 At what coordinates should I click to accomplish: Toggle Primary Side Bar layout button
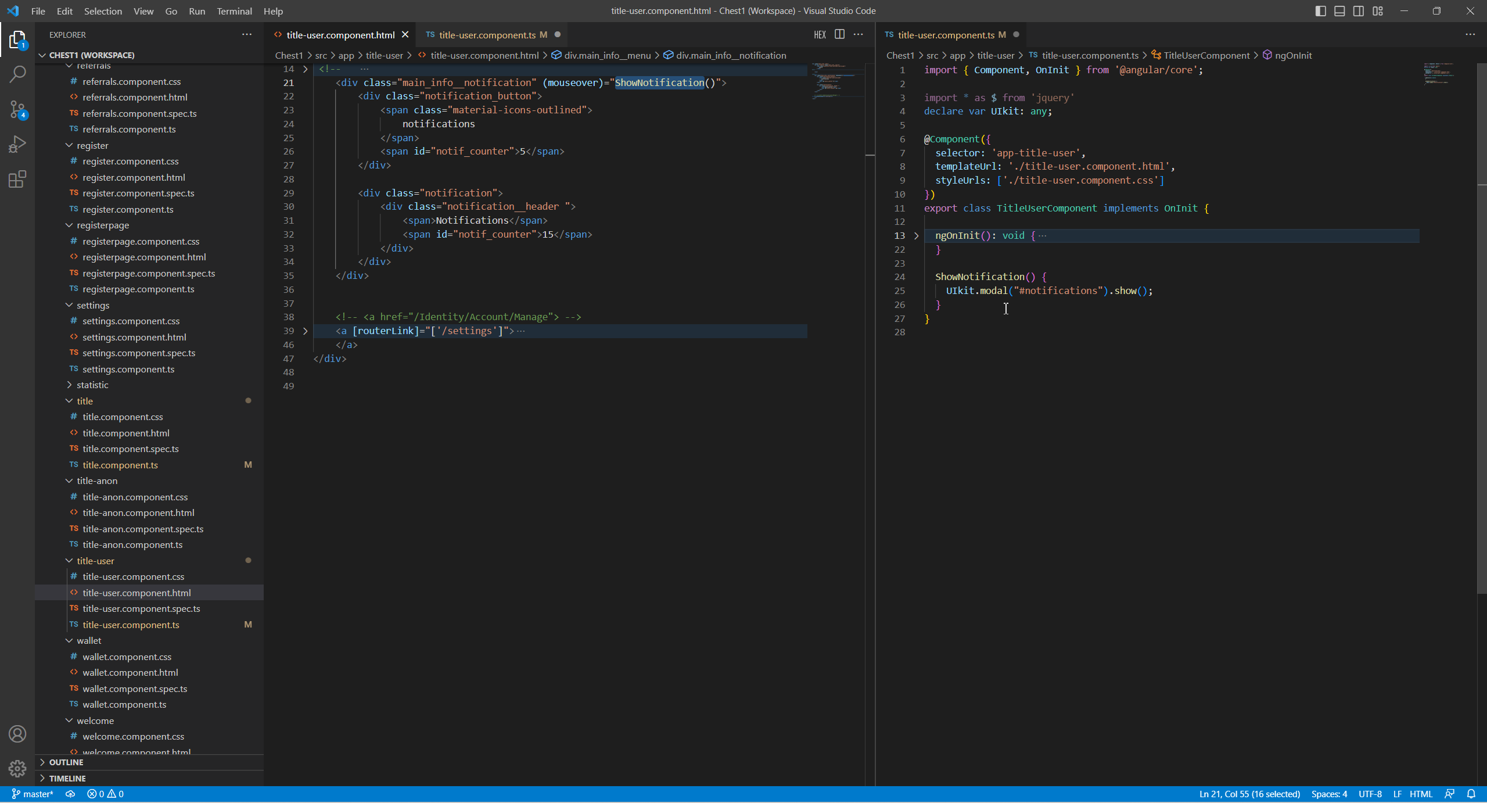(1320, 11)
